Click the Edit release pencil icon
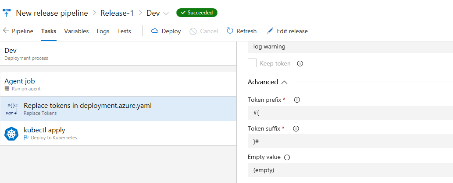This screenshot has height=183, width=453. 270,31
